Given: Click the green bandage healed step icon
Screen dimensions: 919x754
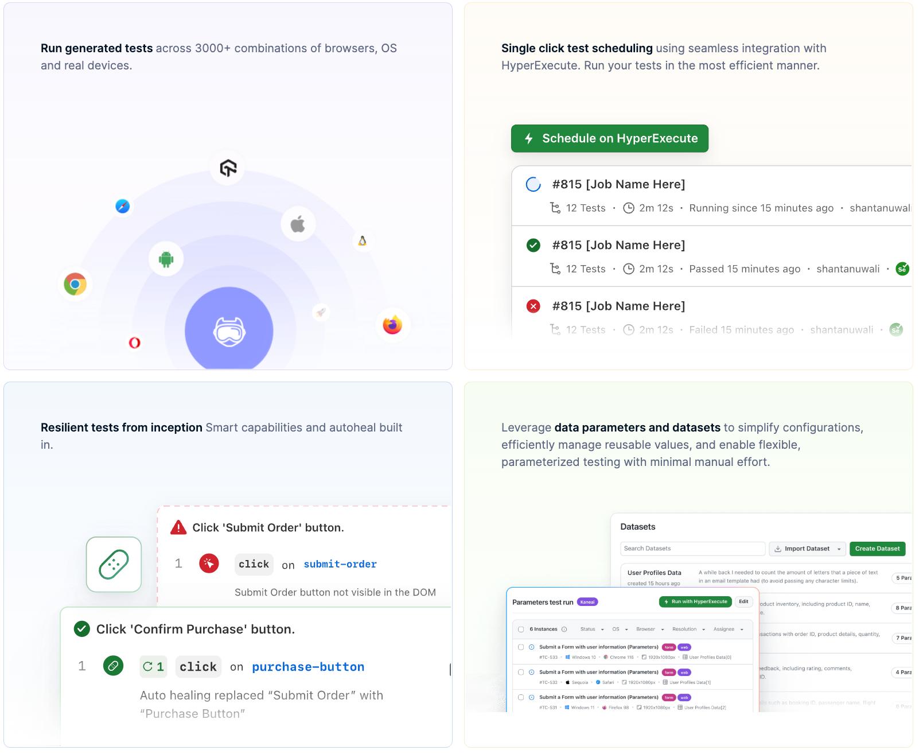Looking at the screenshot, I should pyautogui.click(x=113, y=666).
